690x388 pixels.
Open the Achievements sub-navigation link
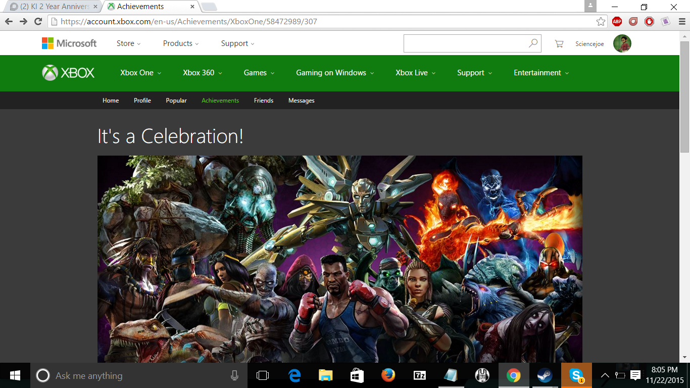click(220, 101)
